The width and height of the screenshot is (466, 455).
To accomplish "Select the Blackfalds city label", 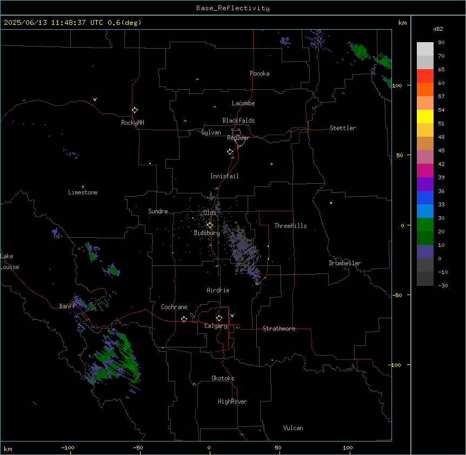I will 238,121.
